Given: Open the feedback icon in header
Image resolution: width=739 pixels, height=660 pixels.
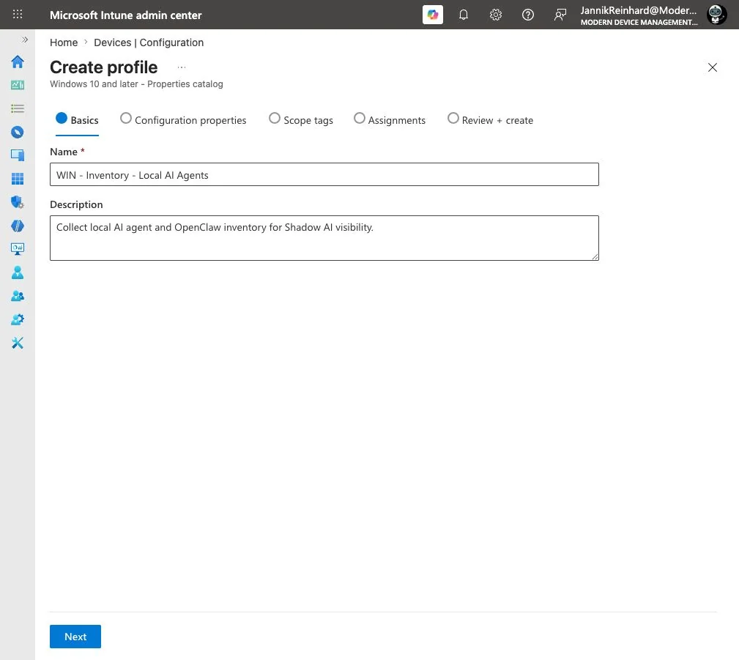Looking at the screenshot, I should coord(560,15).
